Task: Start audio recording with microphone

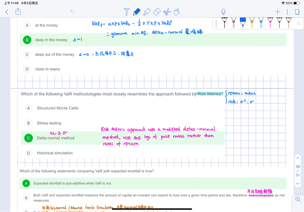Action: point(223,12)
